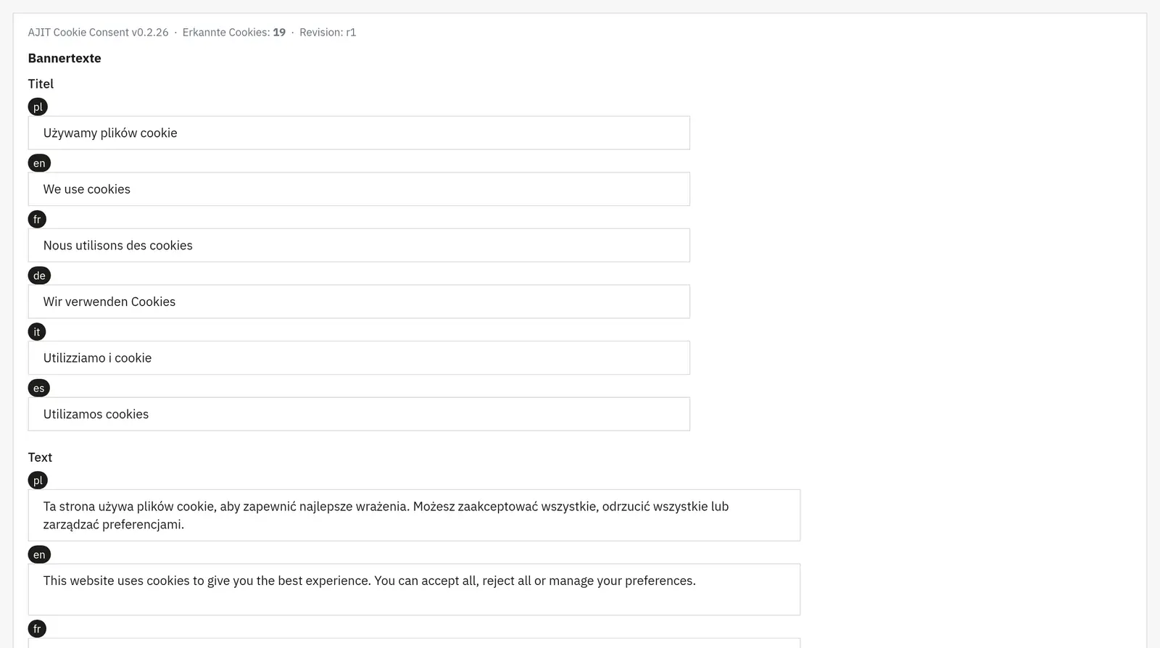The image size is (1160, 648).
Task: Click the 'en' language badge under Titel
Action: point(39,163)
